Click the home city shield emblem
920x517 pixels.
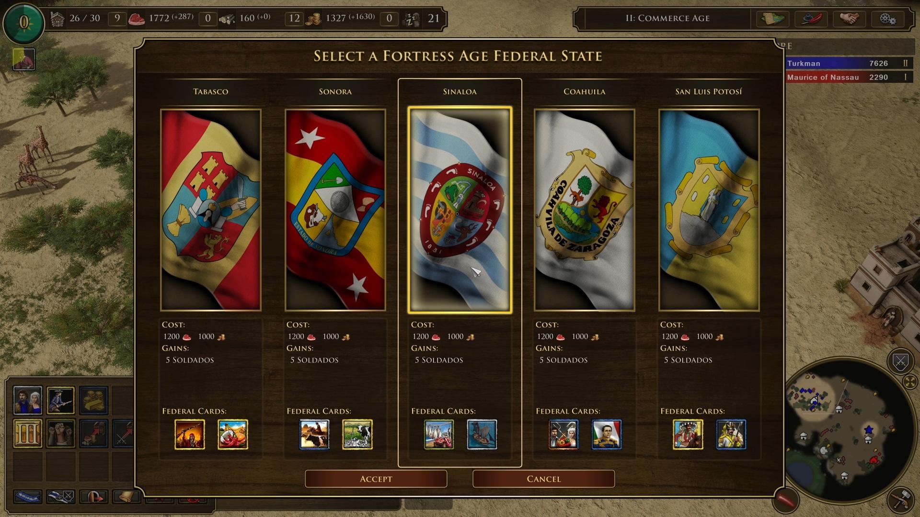23,22
